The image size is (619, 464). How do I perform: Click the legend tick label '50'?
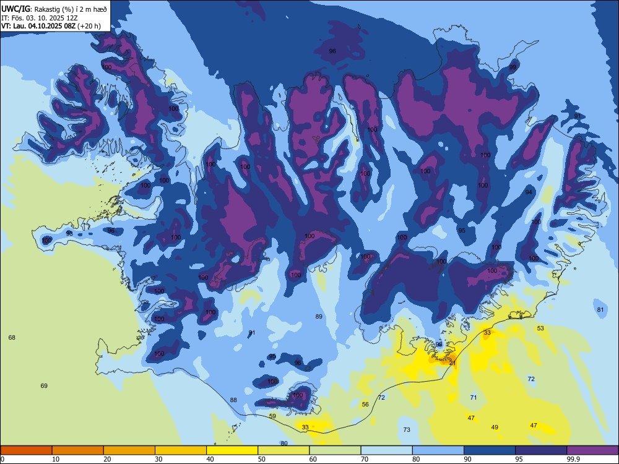click(x=262, y=459)
